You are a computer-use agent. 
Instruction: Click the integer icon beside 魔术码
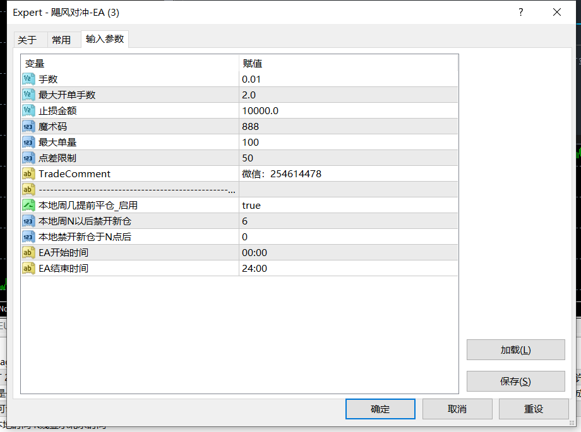(28, 126)
